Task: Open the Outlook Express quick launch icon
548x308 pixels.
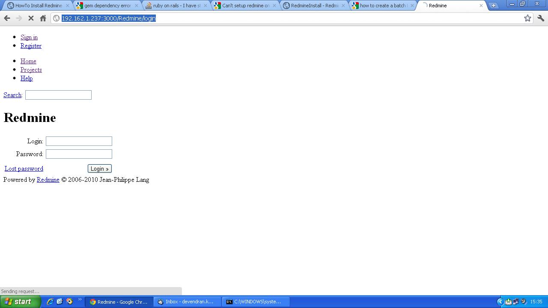Action: click(x=60, y=302)
